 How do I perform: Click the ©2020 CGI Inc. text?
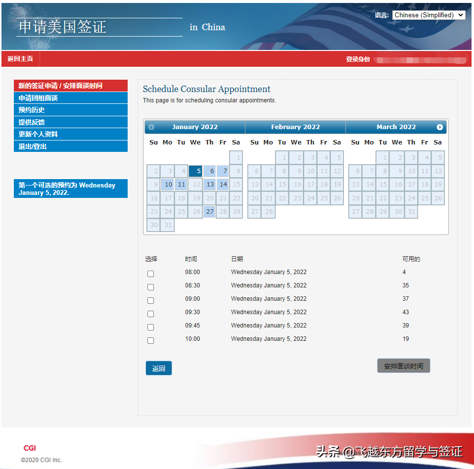point(41,460)
